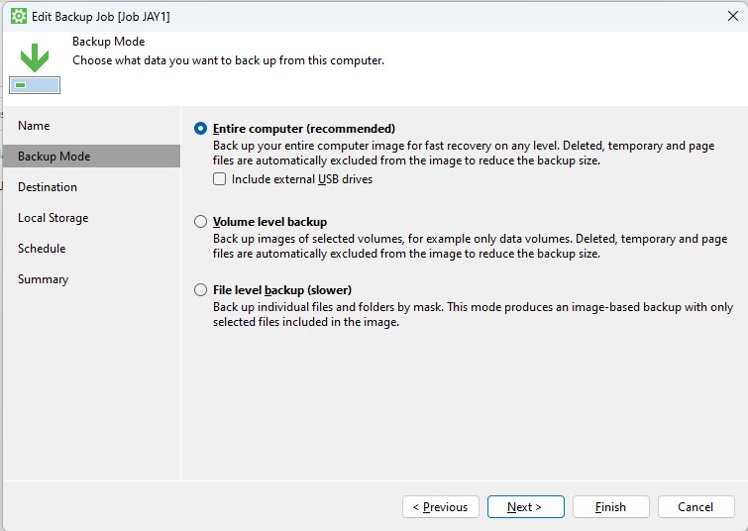Image resolution: width=748 pixels, height=531 pixels.
Task: Click the green down-arrow backup icon
Action: tap(35, 57)
